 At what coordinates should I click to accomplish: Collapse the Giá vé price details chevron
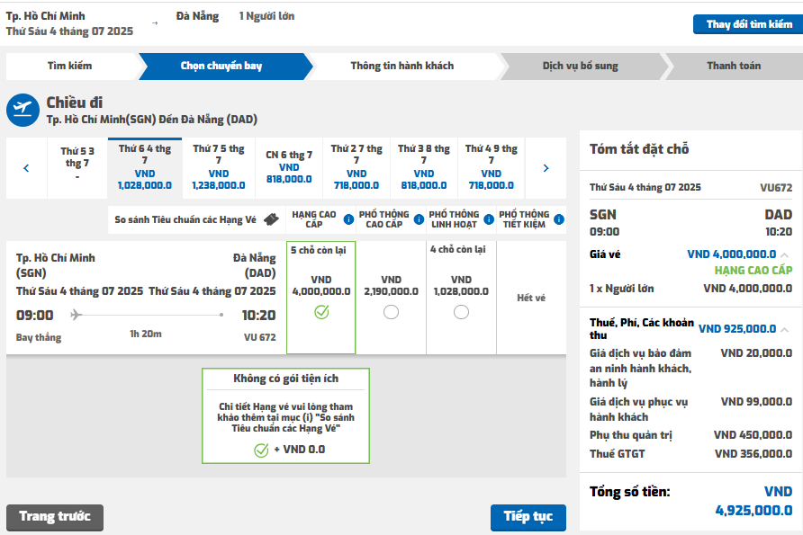tap(785, 254)
